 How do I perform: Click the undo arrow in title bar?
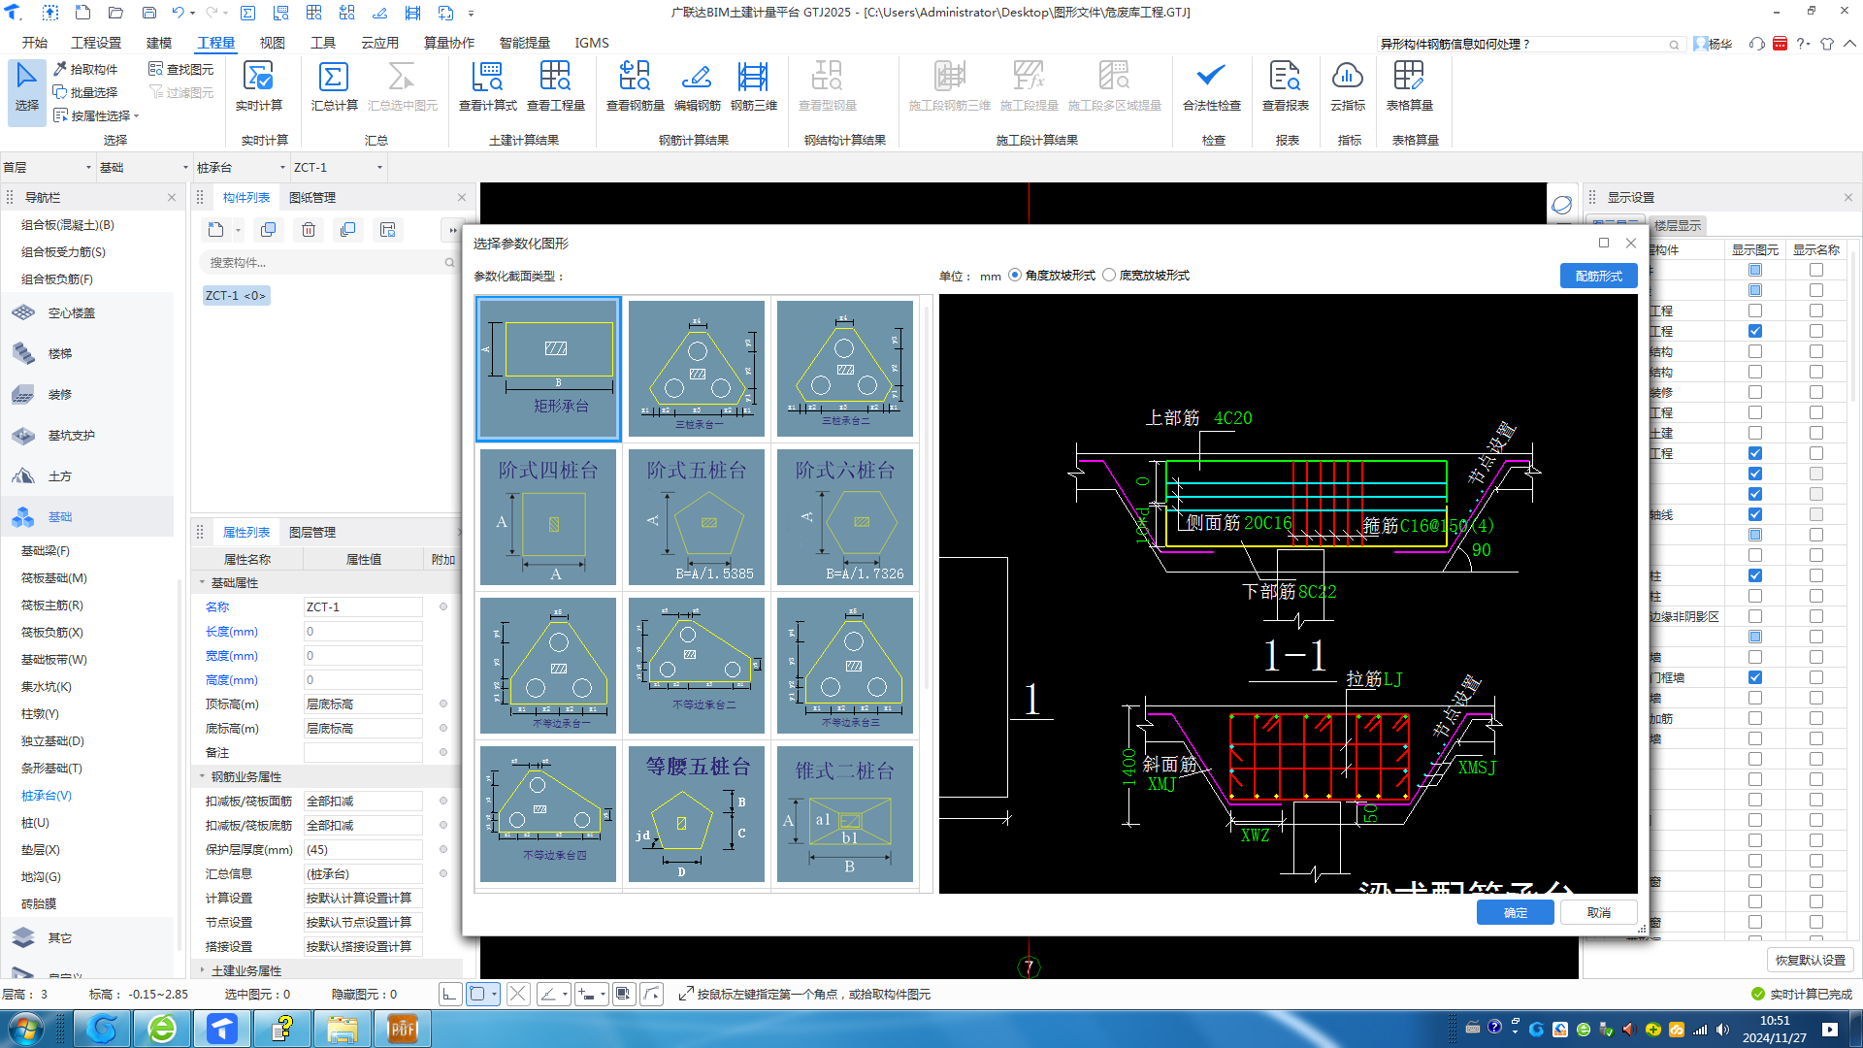[178, 13]
